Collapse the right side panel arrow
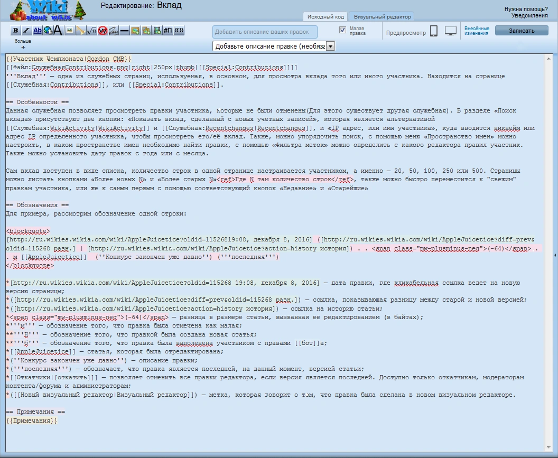Screen dimensions: 558x458 pyautogui.click(x=555, y=255)
